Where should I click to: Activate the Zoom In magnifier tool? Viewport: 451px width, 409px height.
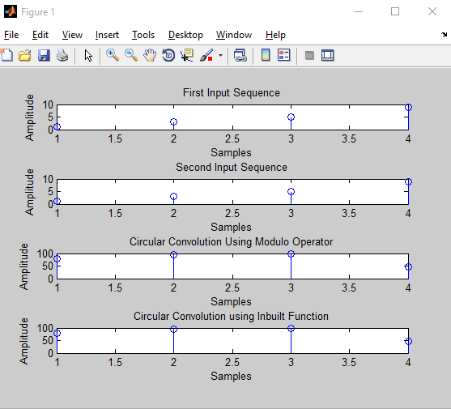(113, 55)
